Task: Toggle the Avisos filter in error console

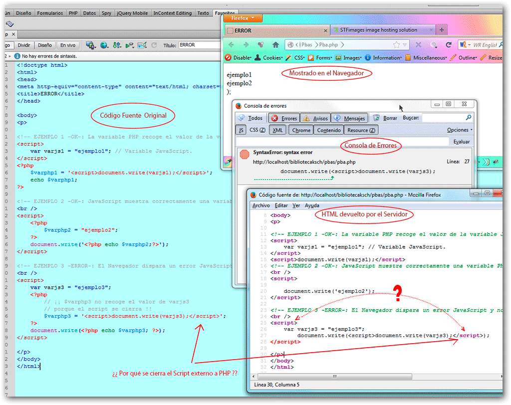Action: [x=315, y=118]
